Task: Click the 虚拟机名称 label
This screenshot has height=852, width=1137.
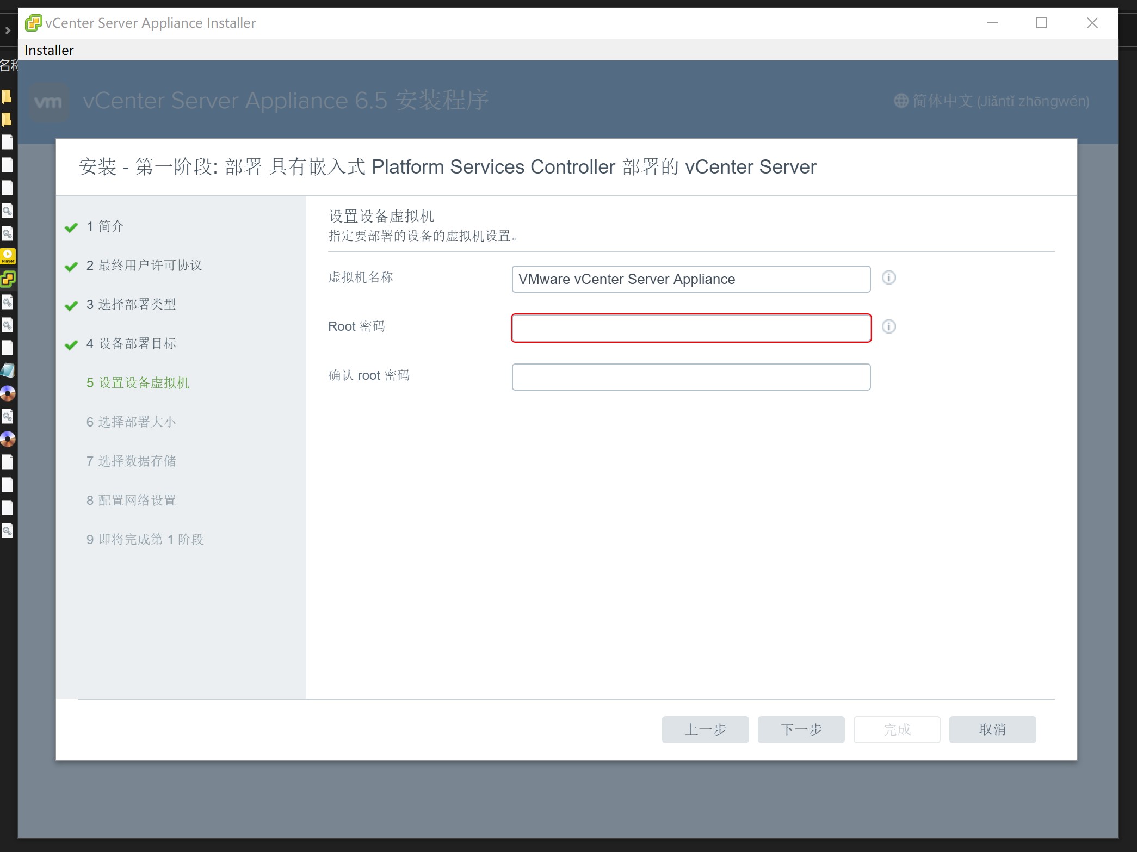Action: [x=361, y=277]
